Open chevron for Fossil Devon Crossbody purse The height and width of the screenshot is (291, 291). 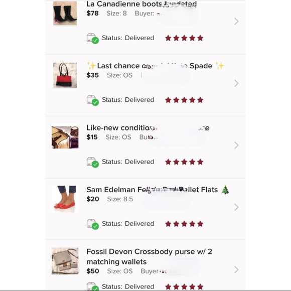tap(236, 269)
